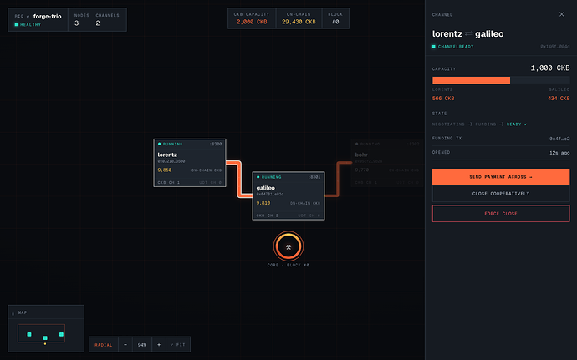The image size is (577, 360).
Task: Click the 2,000 CKB capacity value
Action: (252, 22)
